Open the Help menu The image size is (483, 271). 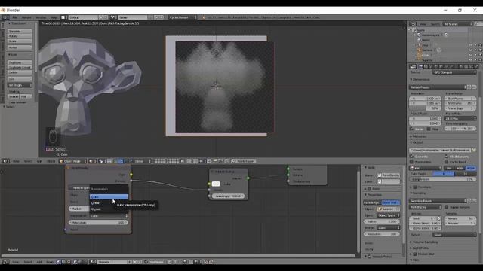pyautogui.click(x=54, y=17)
